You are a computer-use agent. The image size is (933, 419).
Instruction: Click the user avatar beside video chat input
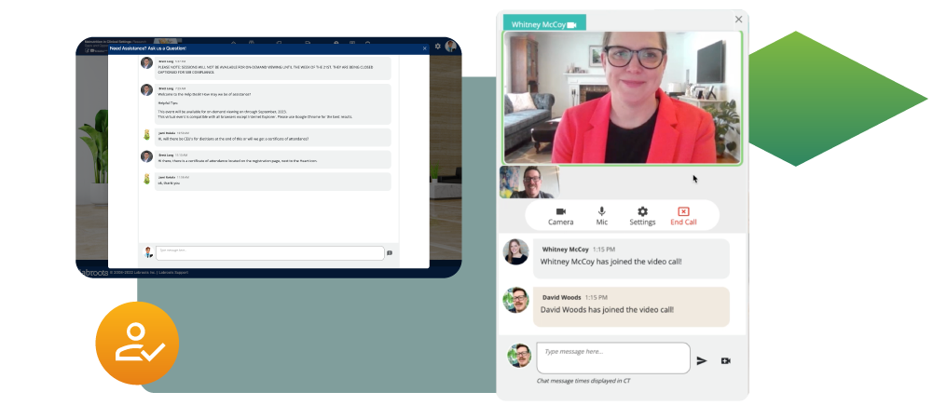[x=519, y=356]
